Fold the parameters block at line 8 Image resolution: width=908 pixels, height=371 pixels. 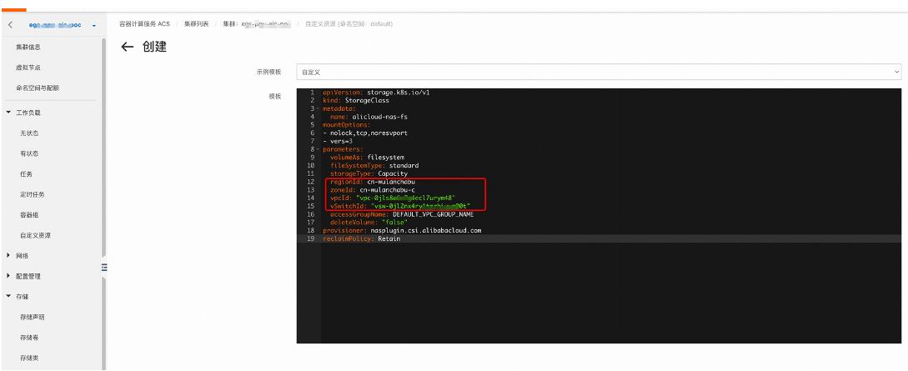tap(319, 149)
